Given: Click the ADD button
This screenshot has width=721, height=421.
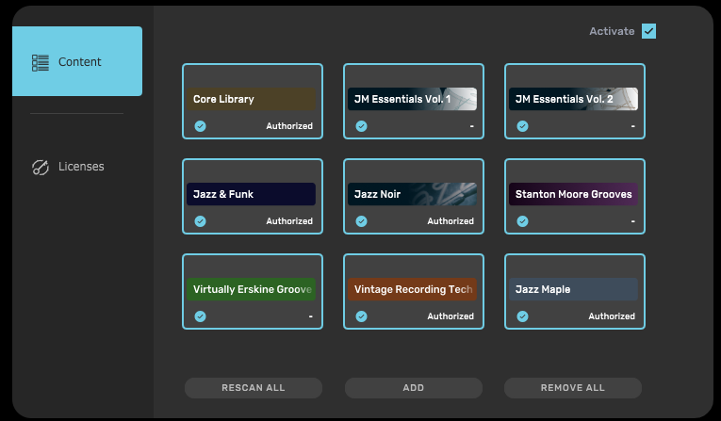Looking at the screenshot, I should 414,388.
